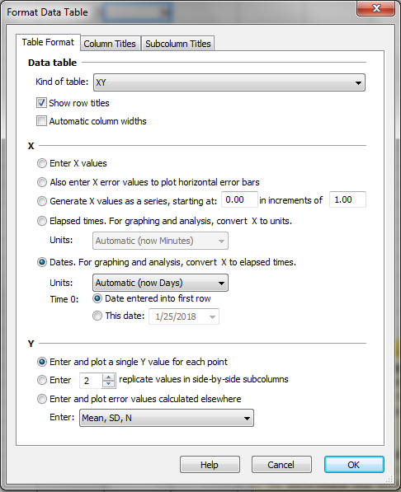Open Kind of table dropdown

pos(229,82)
